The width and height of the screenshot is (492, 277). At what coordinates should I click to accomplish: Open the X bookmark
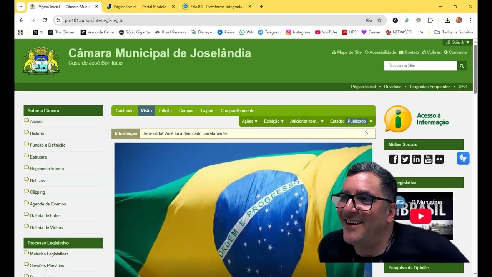[x=38, y=32]
